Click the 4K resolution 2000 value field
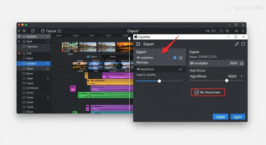 tap(216, 63)
